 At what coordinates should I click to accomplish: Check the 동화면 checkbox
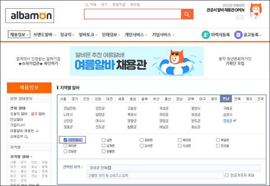pyautogui.click(x=141, y=140)
